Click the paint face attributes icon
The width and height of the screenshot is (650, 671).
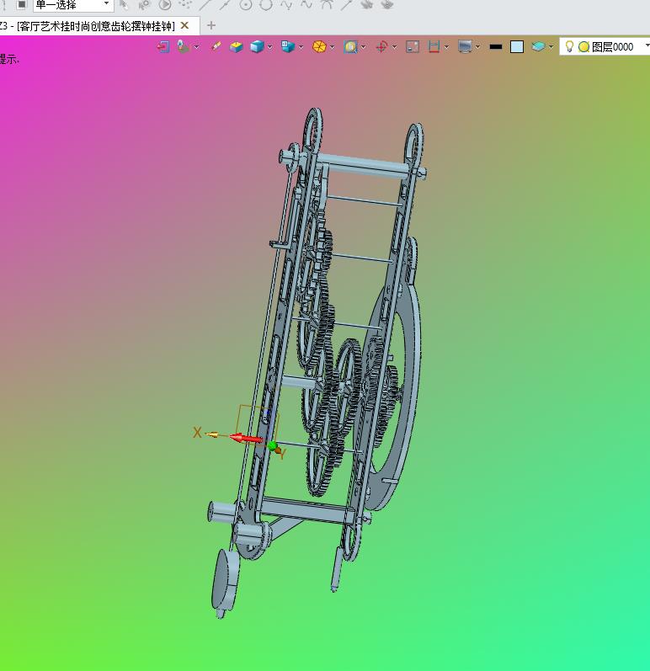coord(184,46)
